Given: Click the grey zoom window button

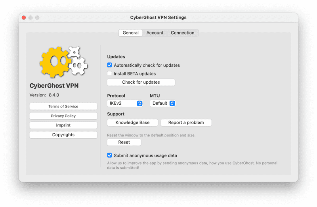Looking at the screenshot, I should coord(37,17).
